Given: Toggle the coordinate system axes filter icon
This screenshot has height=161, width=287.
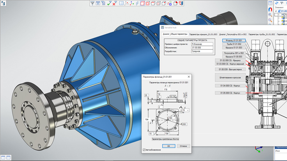Looking at the screenshot, I should tap(132, 3).
